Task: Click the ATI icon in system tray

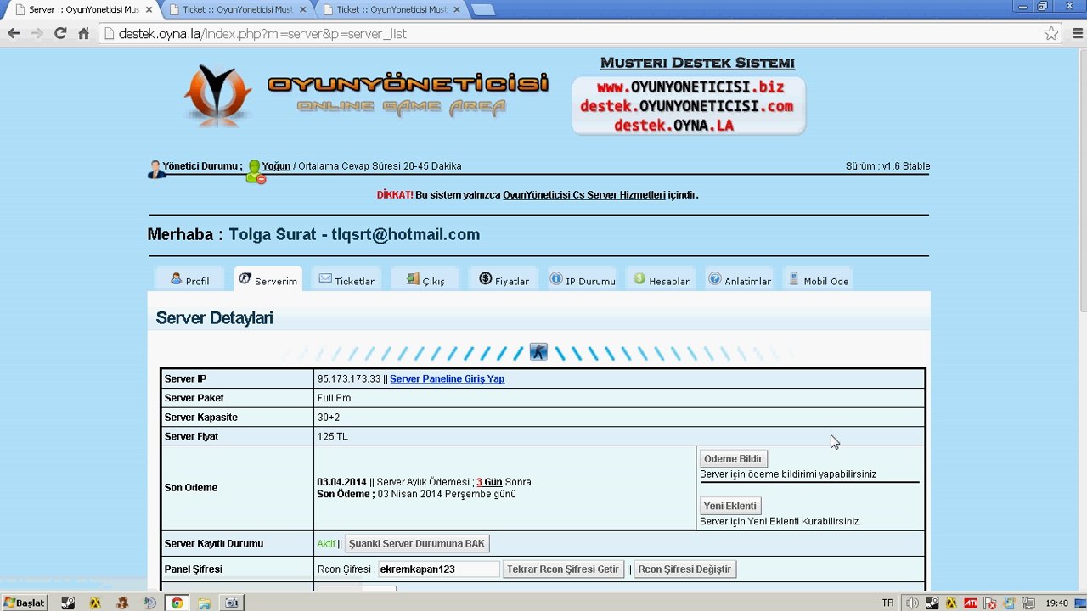Action: 970,603
